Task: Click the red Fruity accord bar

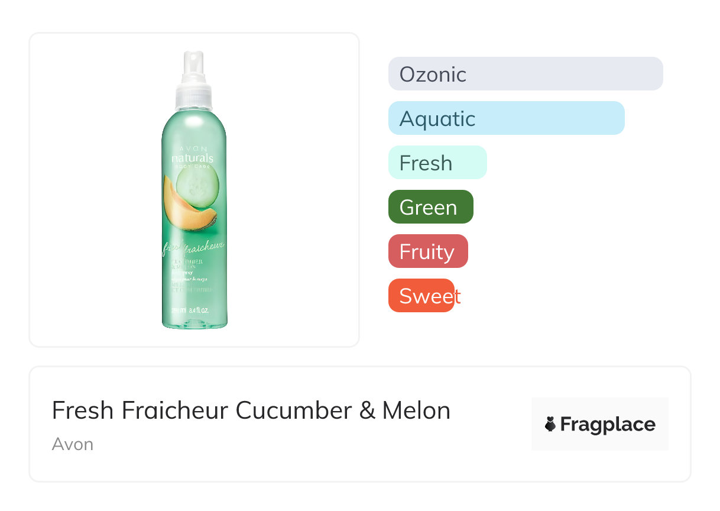Action: [x=427, y=251]
